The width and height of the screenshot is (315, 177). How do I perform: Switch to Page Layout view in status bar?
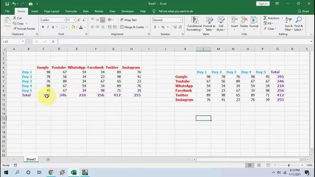tap(259, 165)
